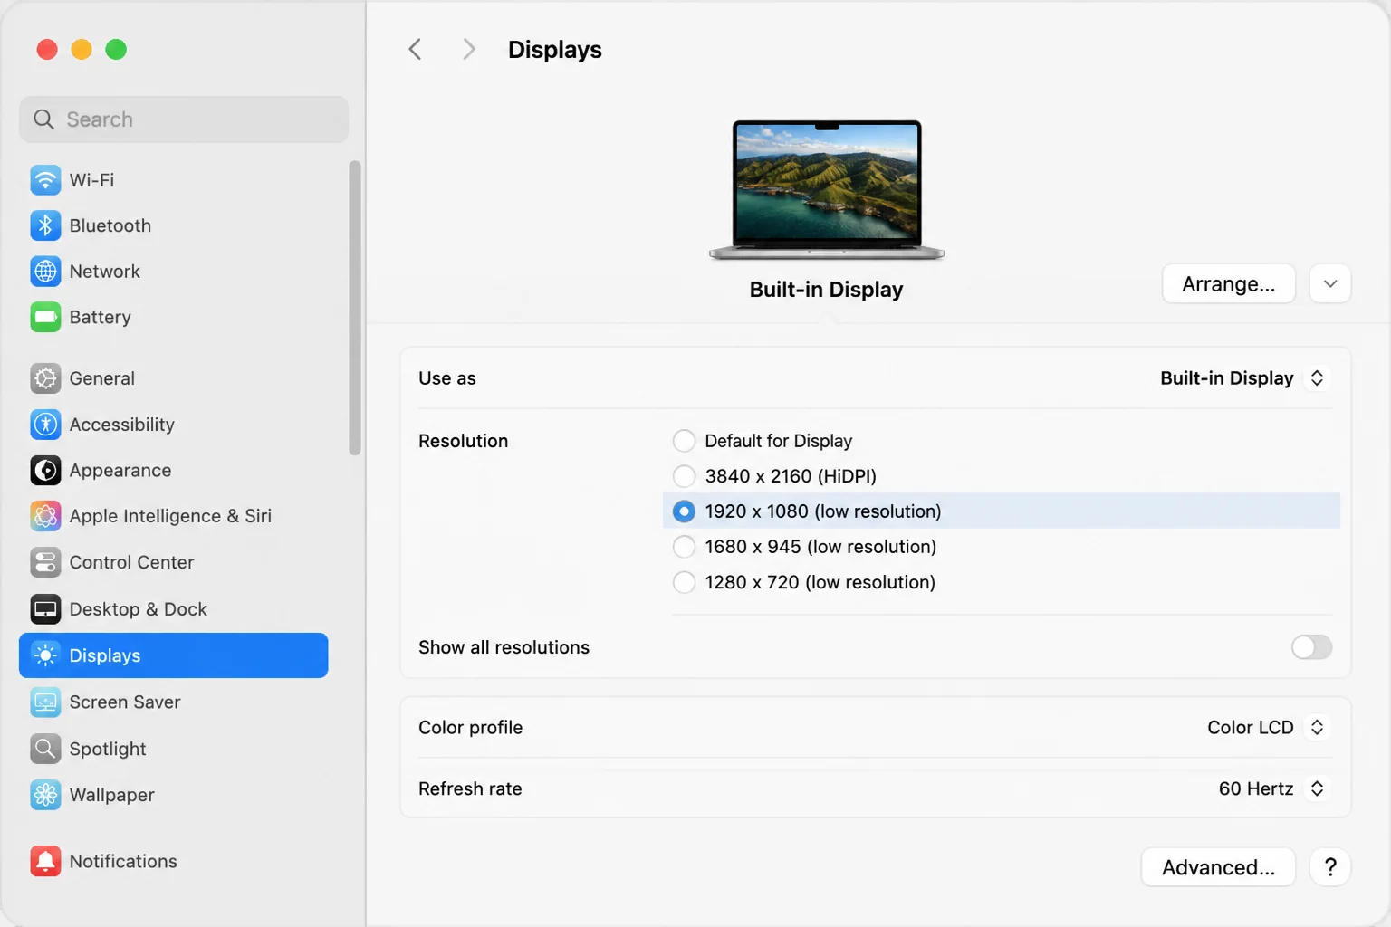The height and width of the screenshot is (927, 1391).
Task: Click the Advanced... button
Action: click(x=1218, y=867)
